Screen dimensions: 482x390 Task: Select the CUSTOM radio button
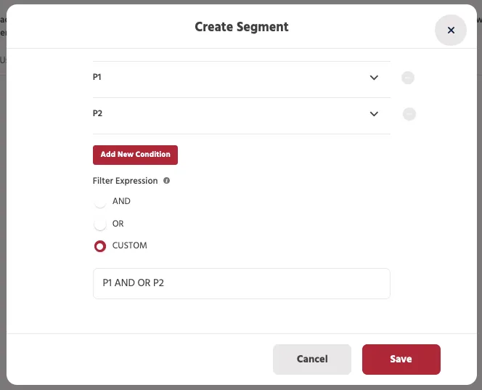point(100,246)
